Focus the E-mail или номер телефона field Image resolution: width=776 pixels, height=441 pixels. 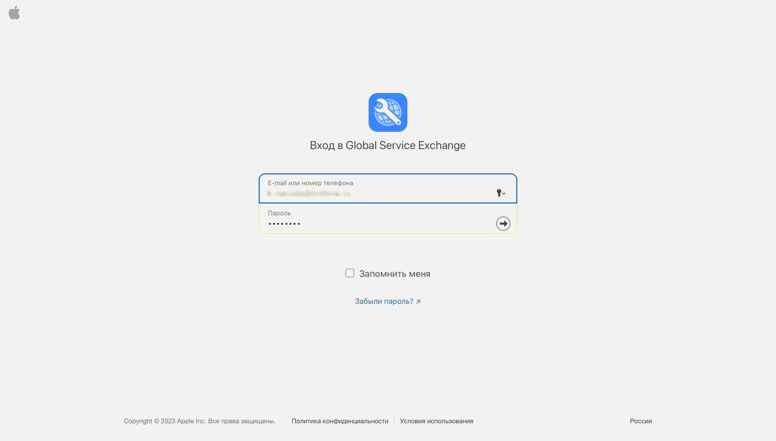click(x=388, y=188)
